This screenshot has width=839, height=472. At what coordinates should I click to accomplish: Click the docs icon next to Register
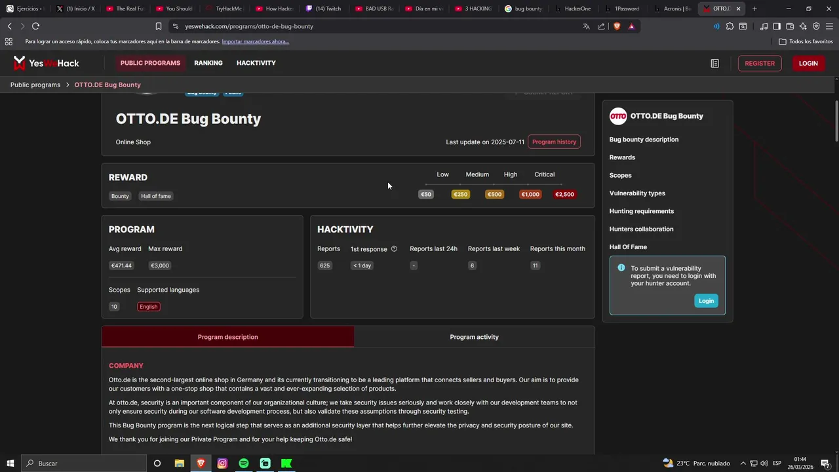coord(714,63)
